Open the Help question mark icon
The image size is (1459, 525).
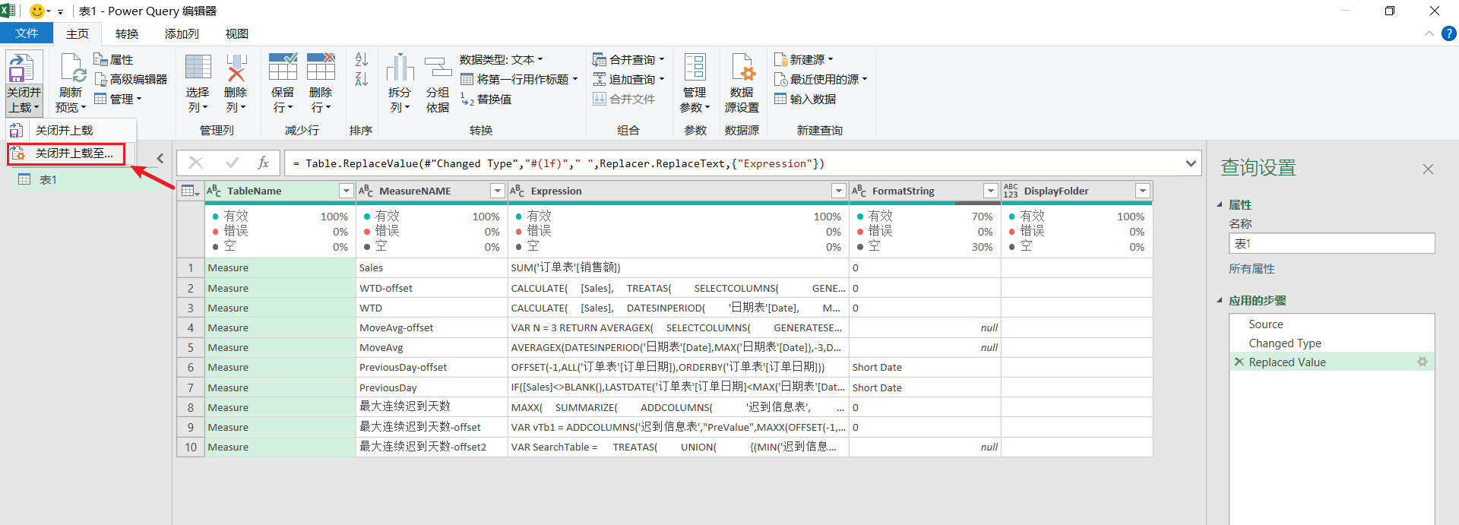pos(1449,34)
